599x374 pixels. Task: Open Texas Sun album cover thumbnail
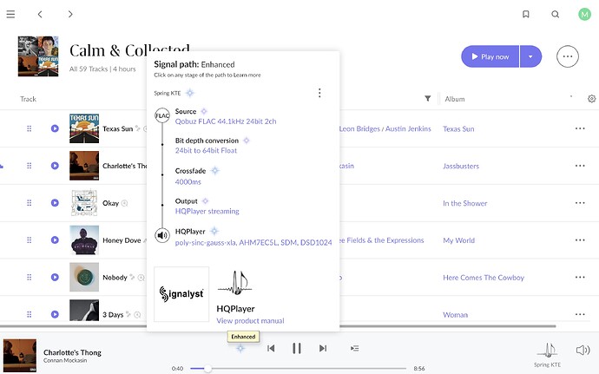click(84, 128)
